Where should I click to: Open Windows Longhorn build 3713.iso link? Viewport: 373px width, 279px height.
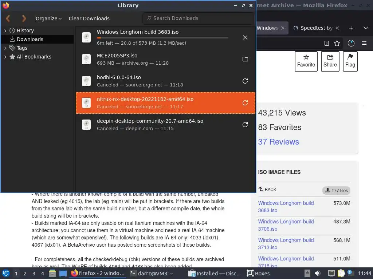pyautogui.click(x=286, y=244)
